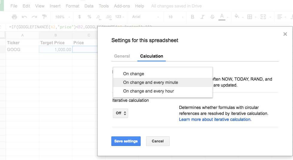Screen dimensions: 293x160
Task: Choose 'On change and every minute'
Action: point(151,82)
